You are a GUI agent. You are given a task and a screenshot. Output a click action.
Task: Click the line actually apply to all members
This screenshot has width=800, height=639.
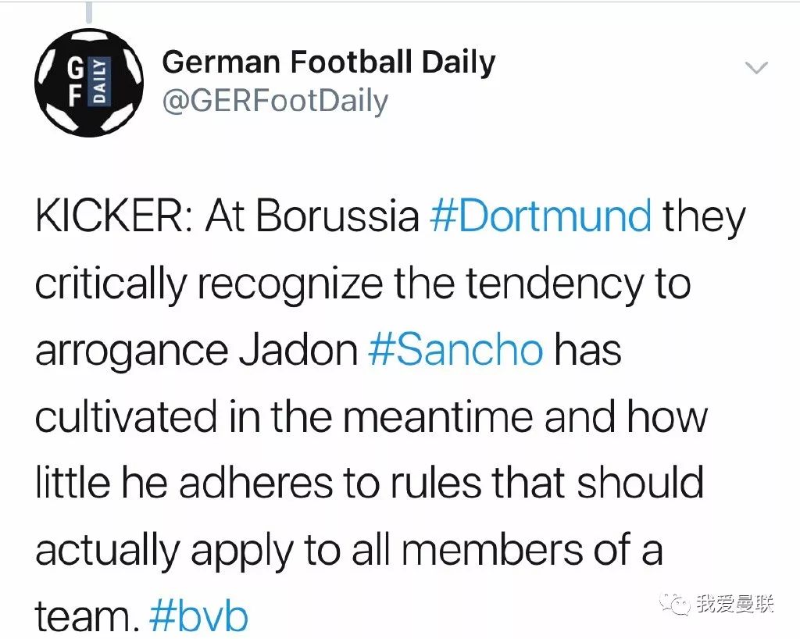[348, 551]
